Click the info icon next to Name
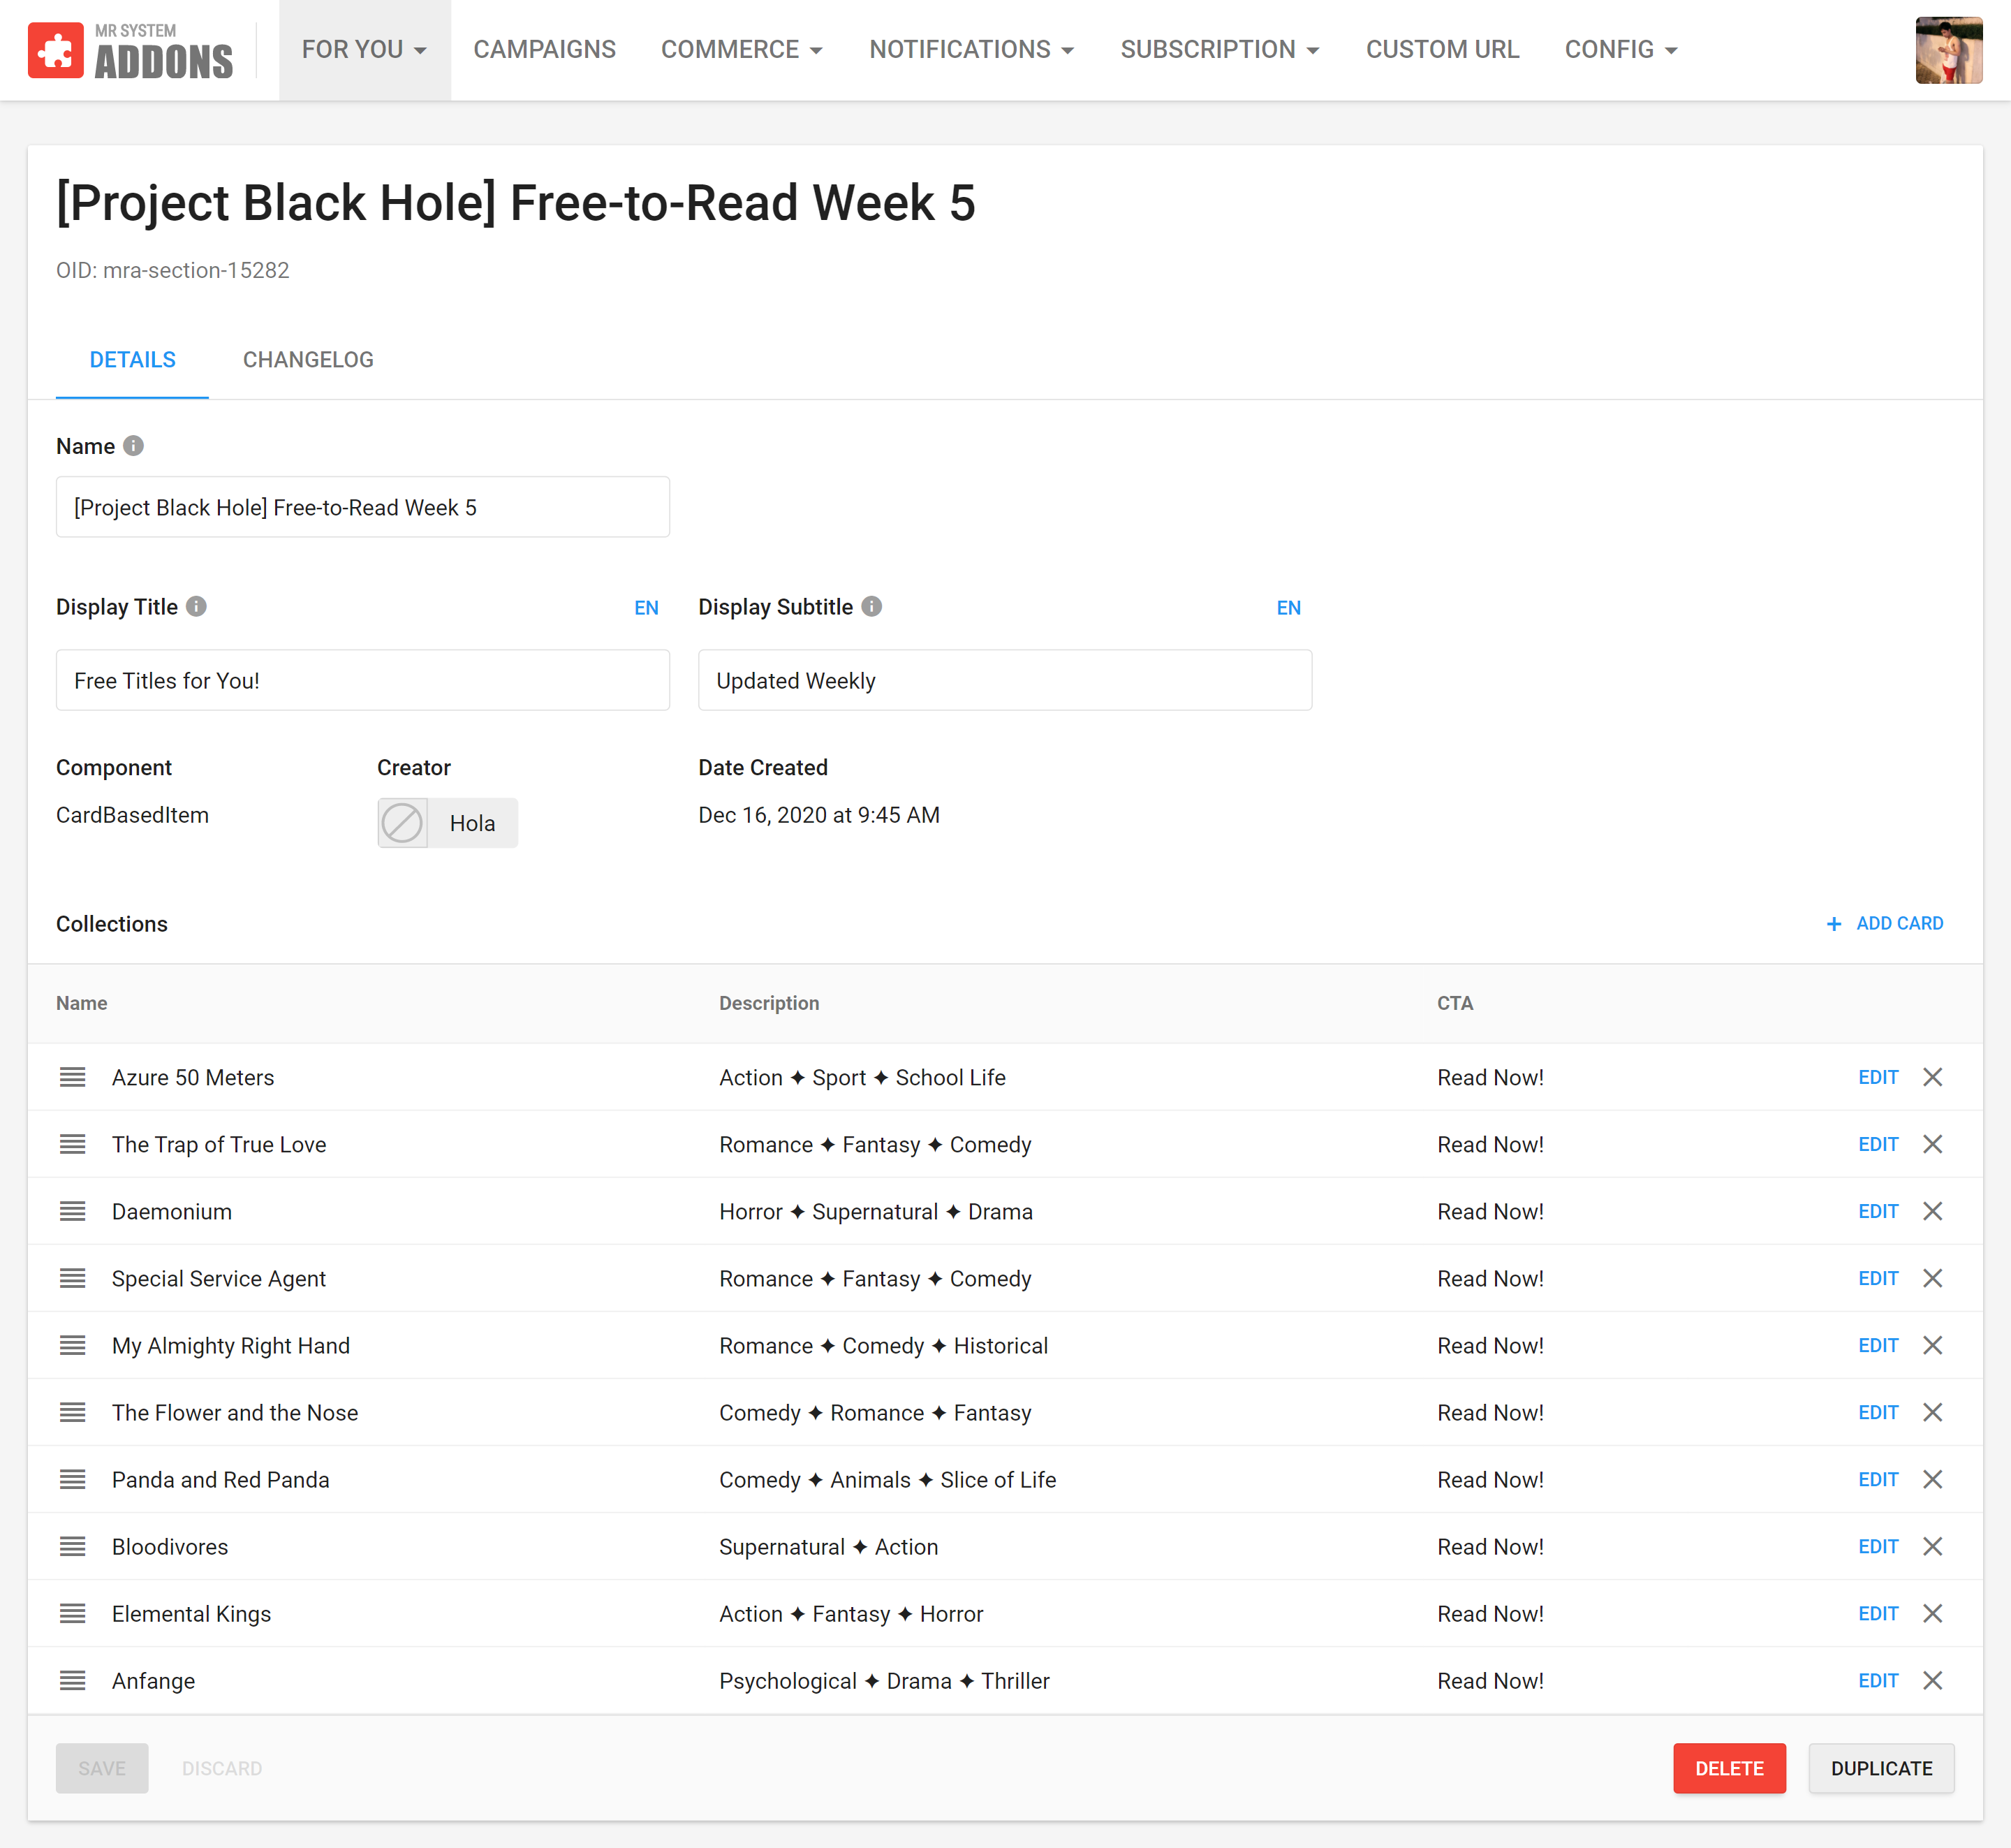The width and height of the screenshot is (2011, 1848). tap(133, 446)
